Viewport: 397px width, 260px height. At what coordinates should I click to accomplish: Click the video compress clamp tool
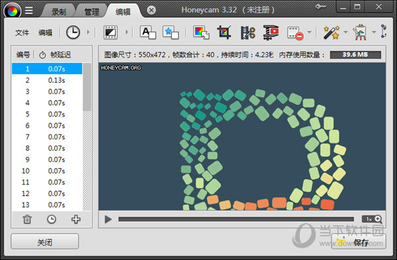[x=271, y=32]
